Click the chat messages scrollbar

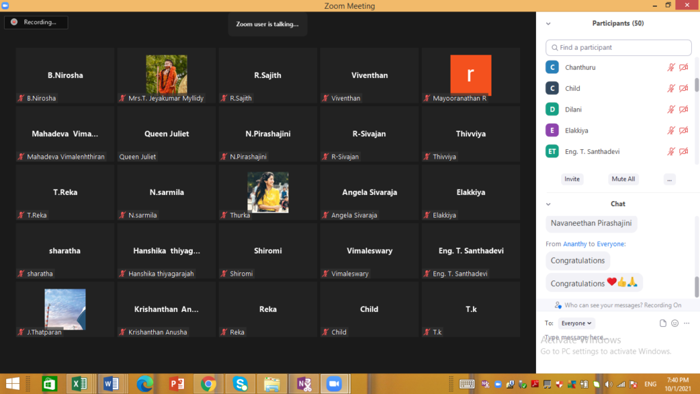[697, 287]
